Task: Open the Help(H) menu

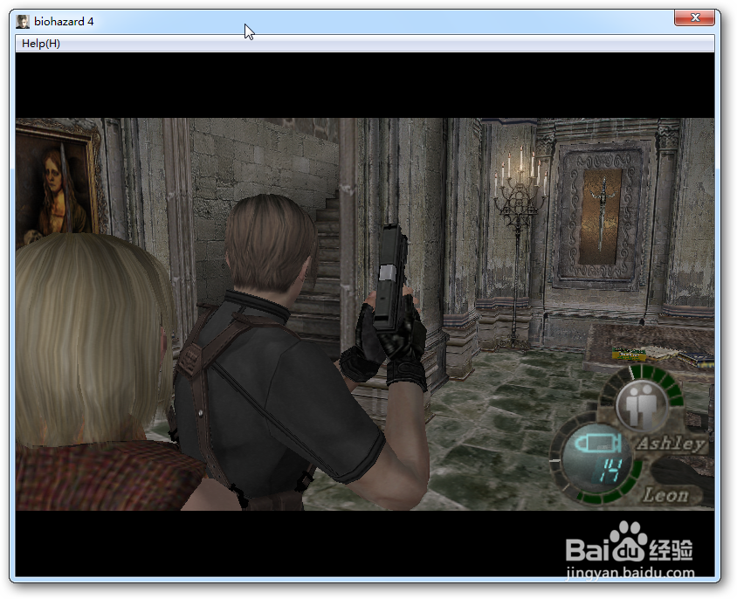Action: (40, 44)
